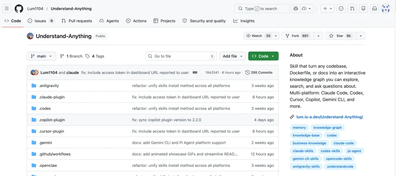The width and height of the screenshot is (396, 176).
Task: Open the repositories icon in header
Action: click(x=363, y=8)
